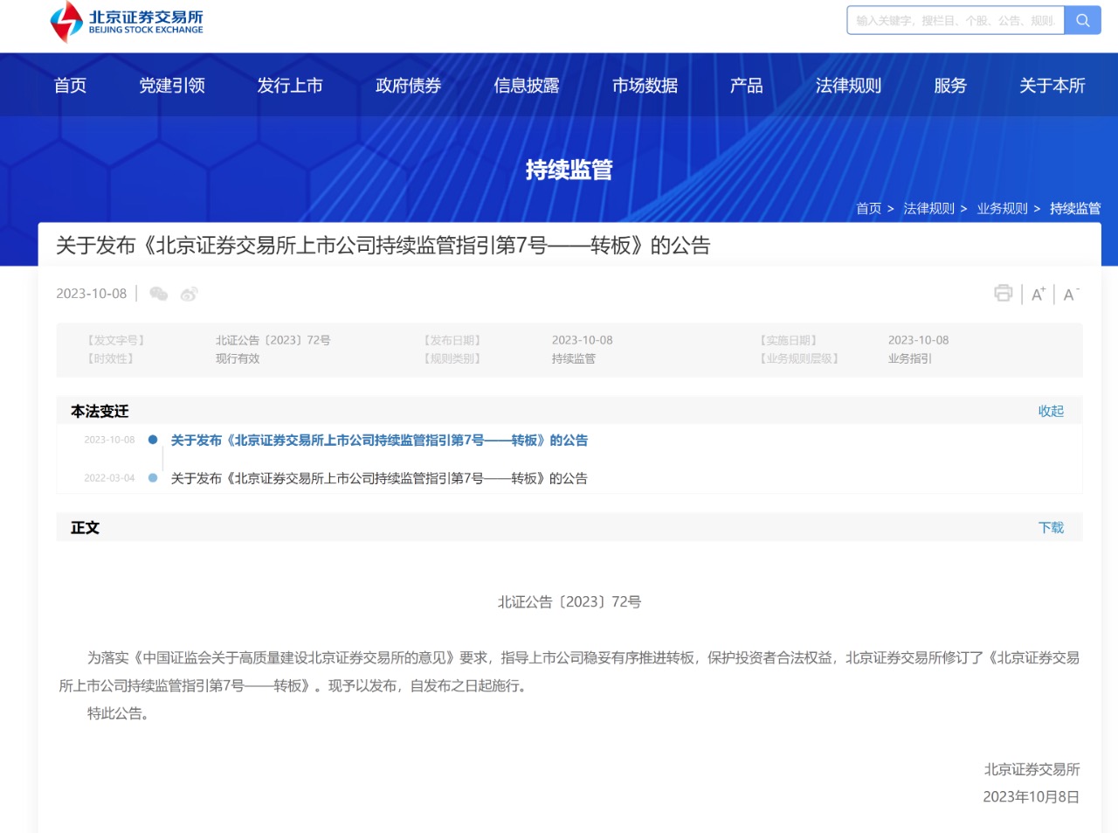1118x833 pixels.
Task: Open the 首页 navigation menu
Action: [x=70, y=86]
